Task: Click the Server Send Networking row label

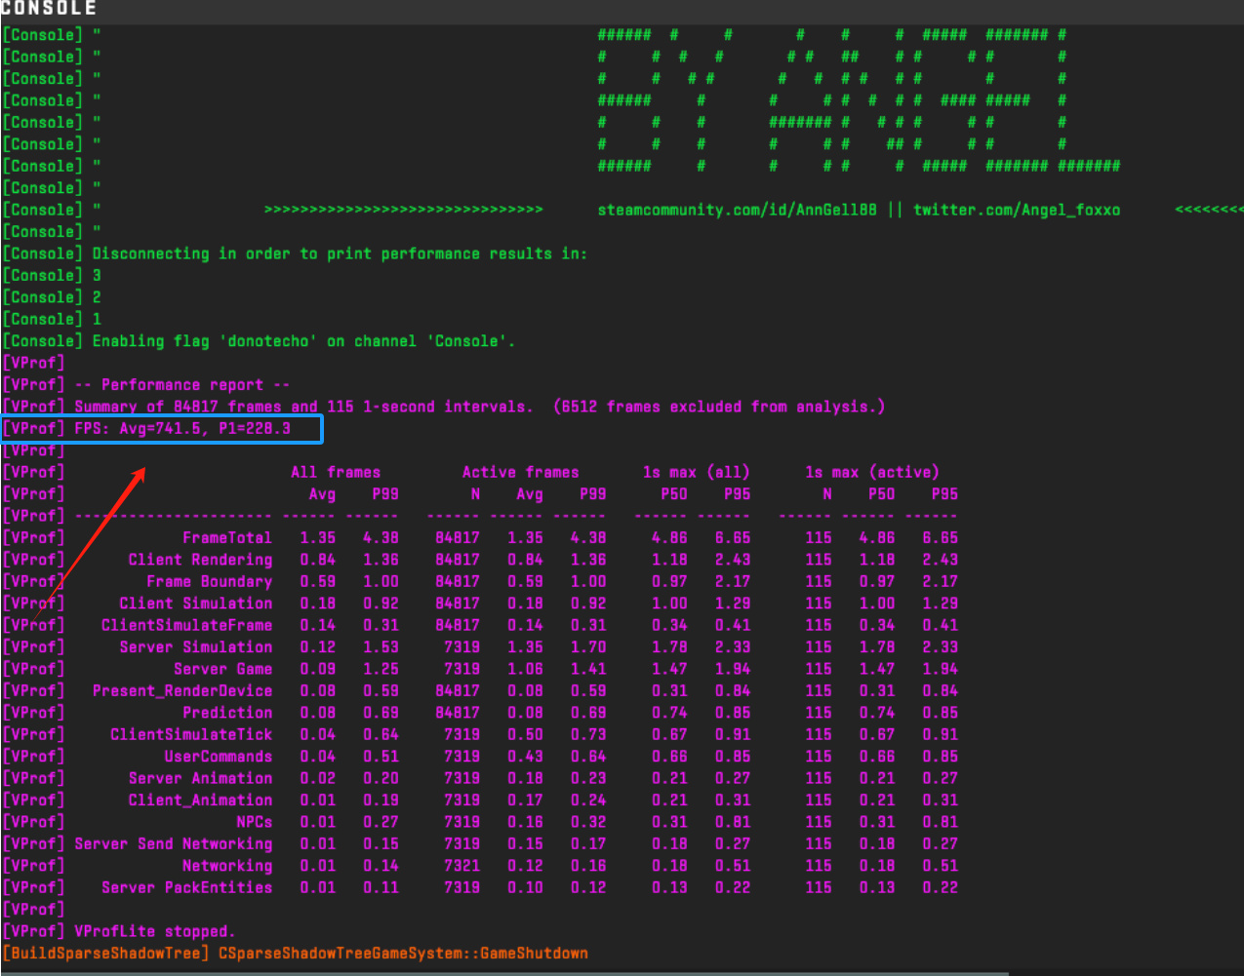Action: point(174,844)
